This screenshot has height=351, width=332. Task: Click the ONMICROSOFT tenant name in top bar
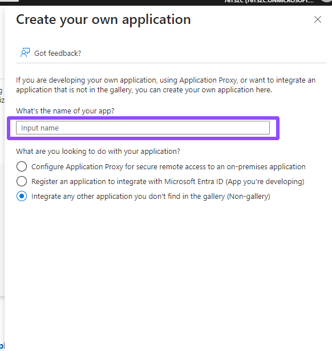[269, 1]
